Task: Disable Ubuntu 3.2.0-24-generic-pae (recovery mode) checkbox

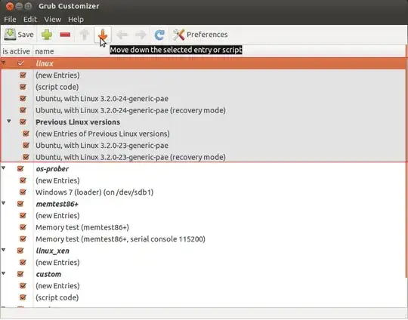Action: [x=23, y=110]
